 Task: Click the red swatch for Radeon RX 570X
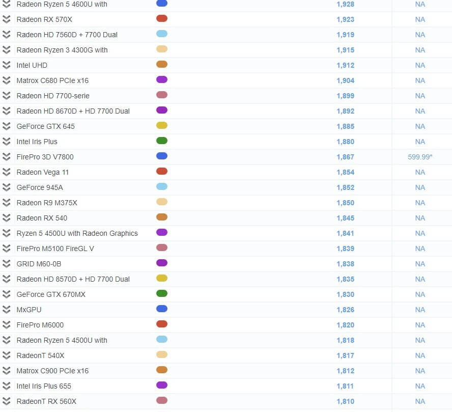[162, 18]
